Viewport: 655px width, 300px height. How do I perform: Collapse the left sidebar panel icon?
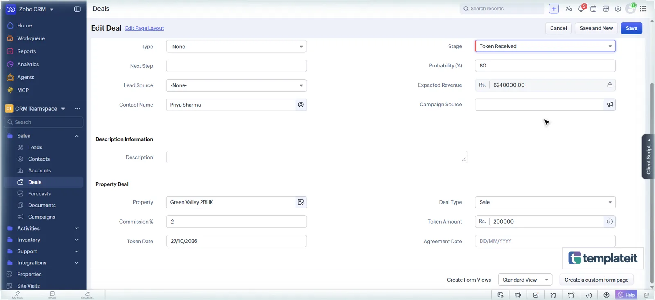(77, 9)
